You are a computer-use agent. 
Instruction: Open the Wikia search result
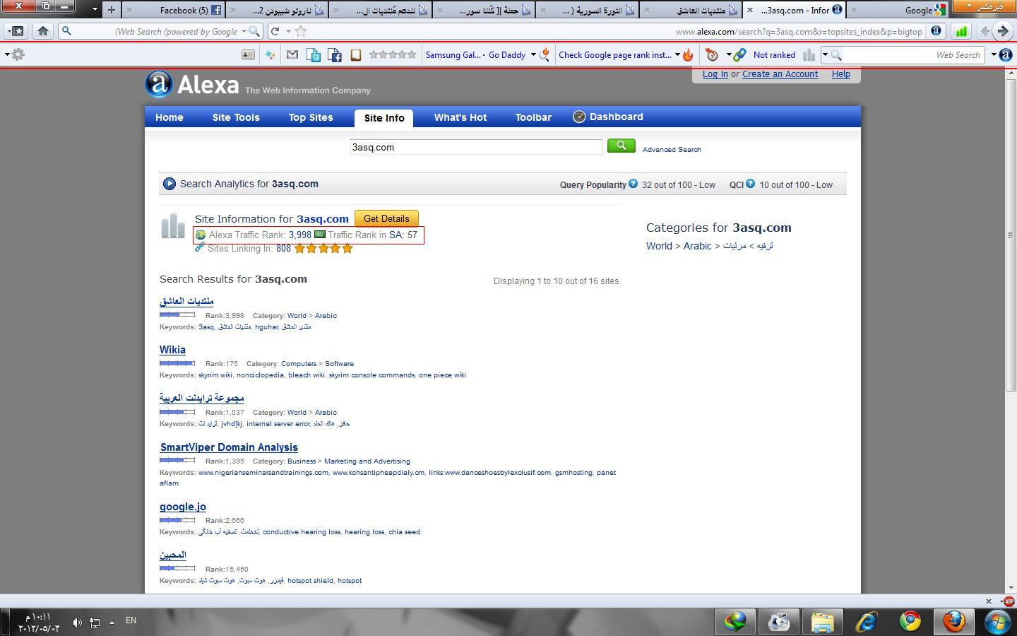172,350
